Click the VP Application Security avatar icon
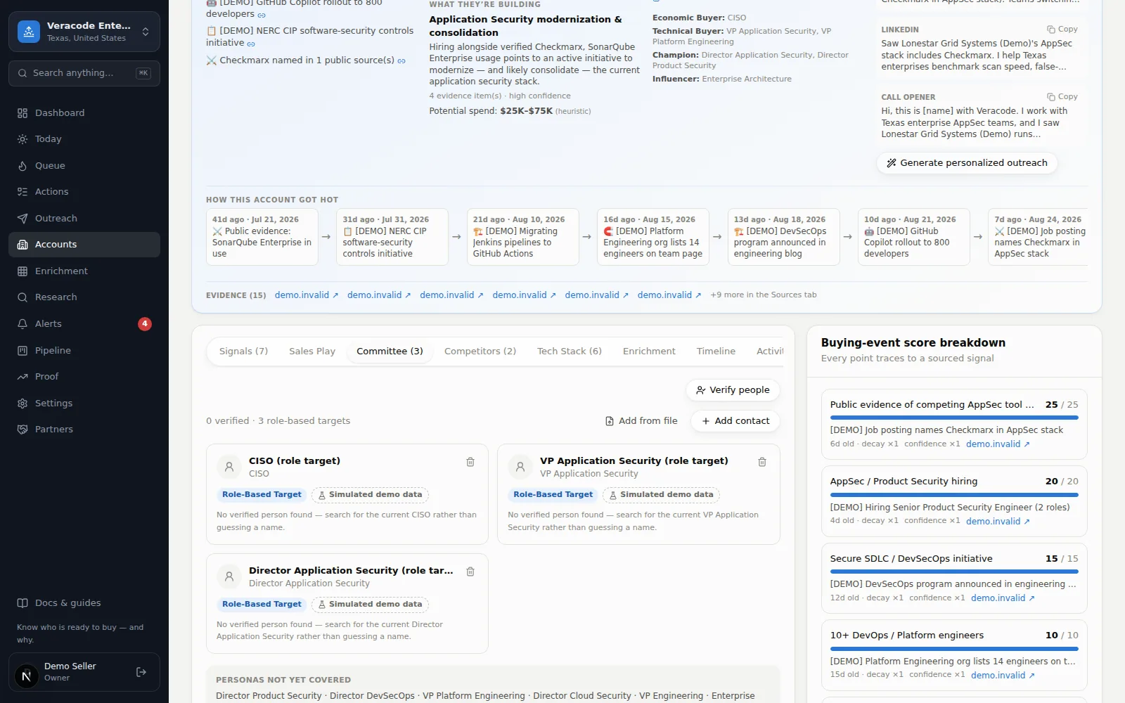Image resolution: width=1125 pixels, height=703 pixels. coord(520,467)
